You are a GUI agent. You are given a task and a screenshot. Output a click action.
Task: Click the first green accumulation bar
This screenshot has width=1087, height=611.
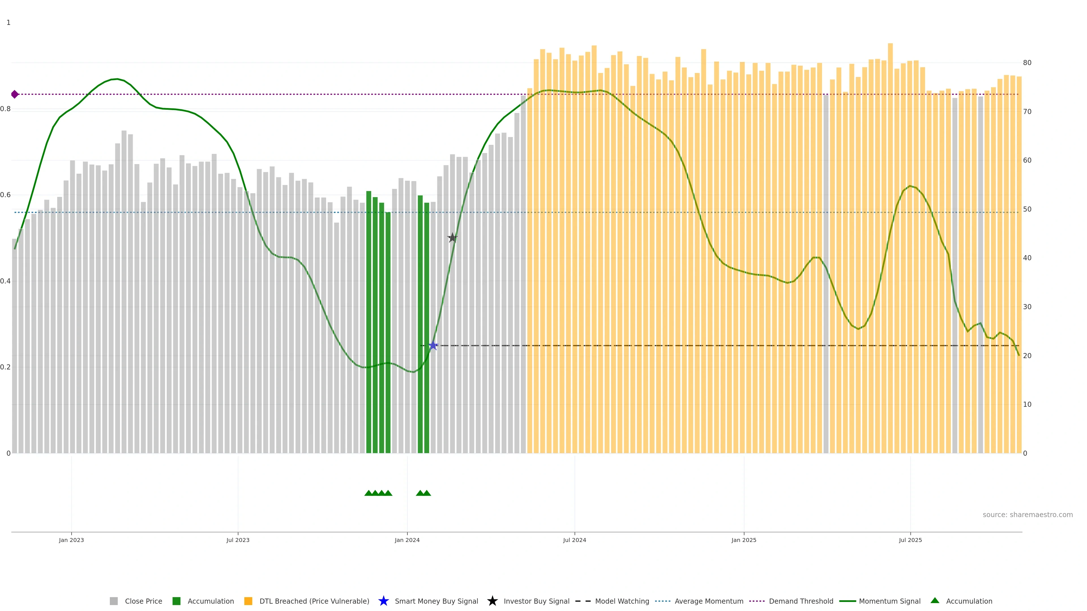[368, 320]
